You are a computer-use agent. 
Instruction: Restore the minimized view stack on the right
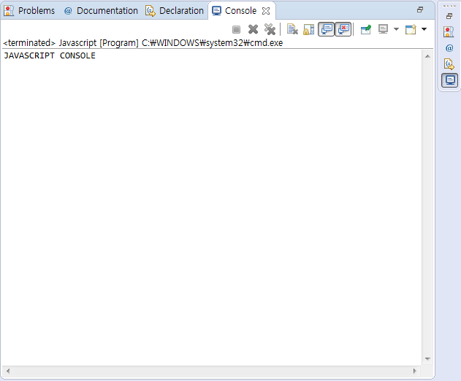pos(449,16)
